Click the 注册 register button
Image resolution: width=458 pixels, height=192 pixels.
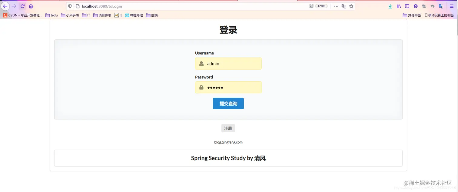(x=228, y=128)
